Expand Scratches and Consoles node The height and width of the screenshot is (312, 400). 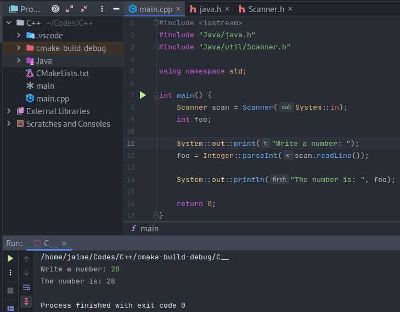(9, 123)
